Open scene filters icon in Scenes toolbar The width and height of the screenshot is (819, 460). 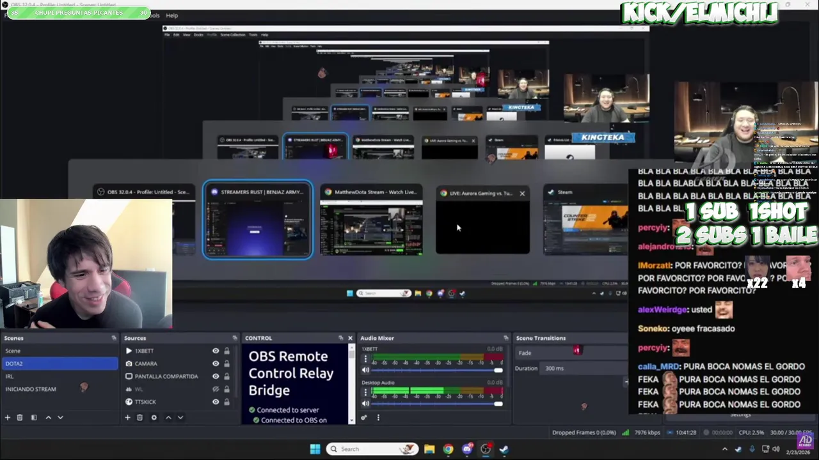pos(34,417)
